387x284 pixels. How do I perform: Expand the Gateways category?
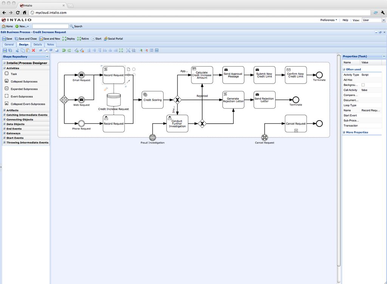[x=4, y=133]
